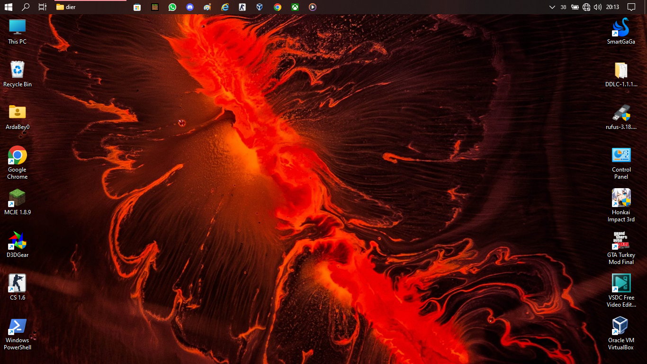647x364 pixels.
Task: Open the volume speaker tray icon
Action: point(598,7)
